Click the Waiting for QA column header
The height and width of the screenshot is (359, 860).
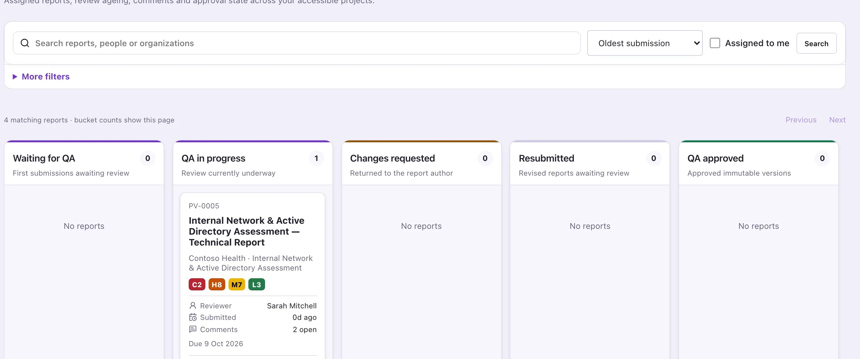(x=44, y=158)
